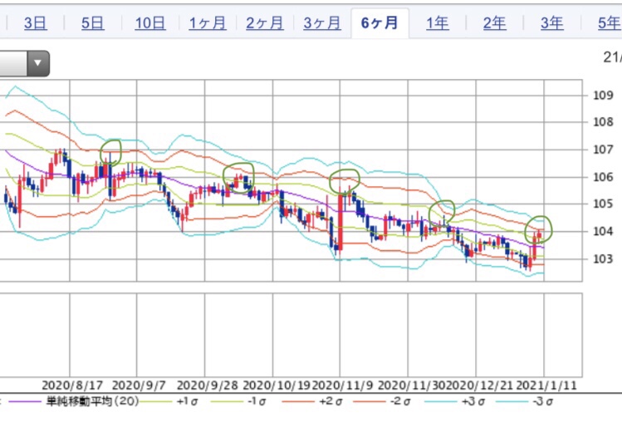The width and height of the screenshot is (622, 427).
Task: Show the 2年 chart range
Action: point(494,23)
